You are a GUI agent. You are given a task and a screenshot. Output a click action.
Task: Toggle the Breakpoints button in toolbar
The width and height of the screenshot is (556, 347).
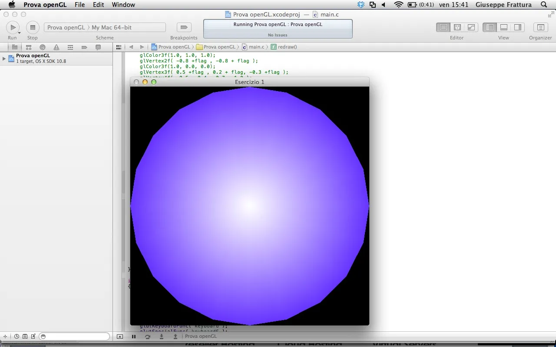[184, 27]
